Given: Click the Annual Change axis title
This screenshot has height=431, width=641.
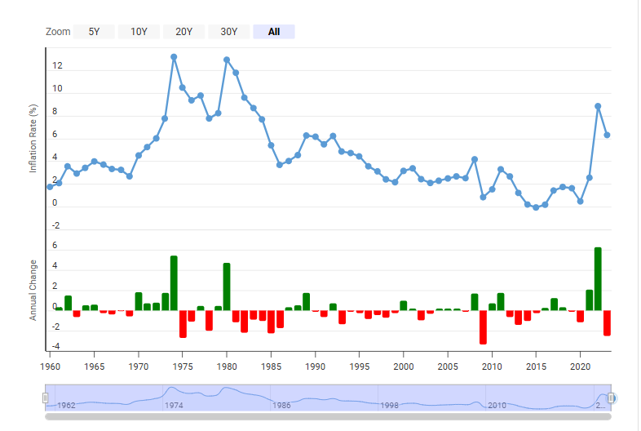Looking at the screenshot, I should point(33,290).
